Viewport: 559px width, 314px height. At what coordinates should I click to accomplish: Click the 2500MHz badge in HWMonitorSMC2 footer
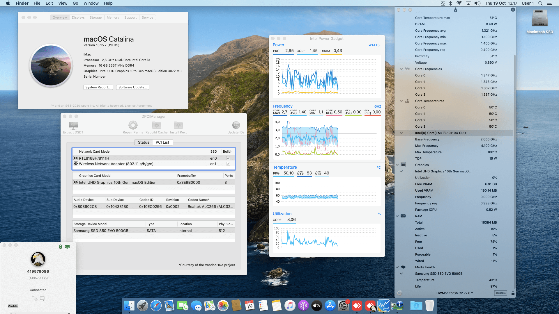click(x=500, y=293)
